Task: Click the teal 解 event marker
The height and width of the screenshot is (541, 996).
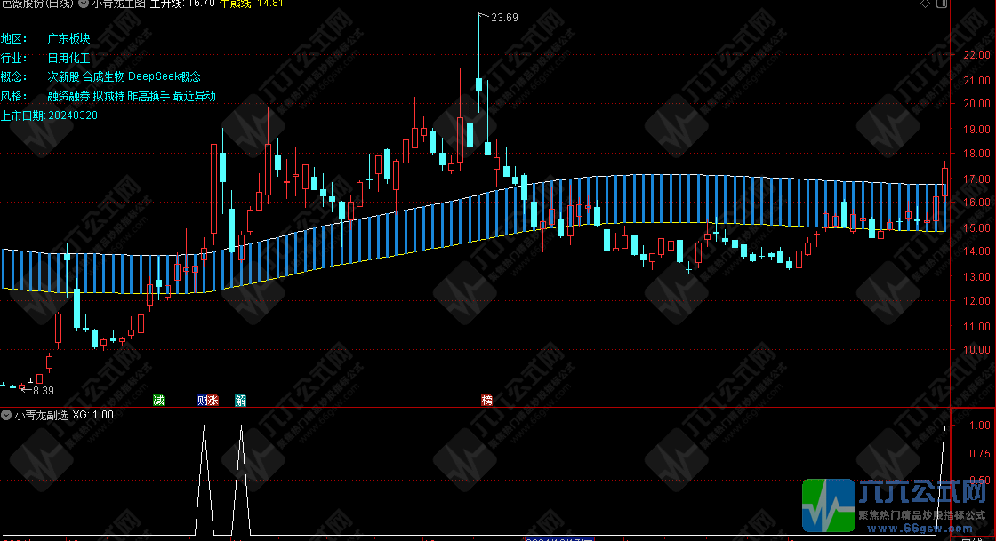Action: coord(240,400)
